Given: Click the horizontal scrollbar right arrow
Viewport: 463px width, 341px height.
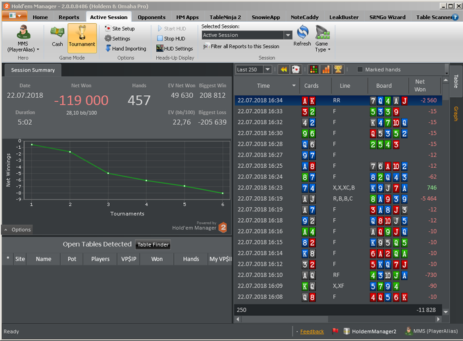Looking at the screenshot, I should point(438,319).
